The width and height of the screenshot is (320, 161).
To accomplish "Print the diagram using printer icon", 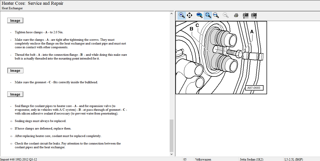I will coord(236,15).
